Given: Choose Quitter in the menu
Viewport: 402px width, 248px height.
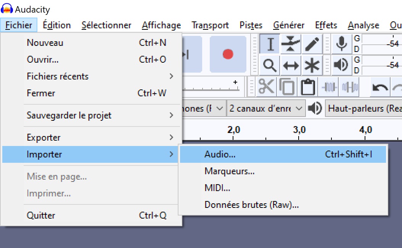Looking at the screenshot, I should click(x=91, y=216).
